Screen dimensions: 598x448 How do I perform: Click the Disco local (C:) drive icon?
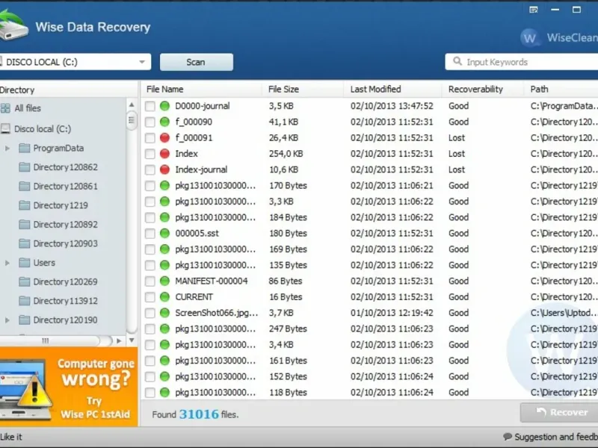tap(5, 128)
